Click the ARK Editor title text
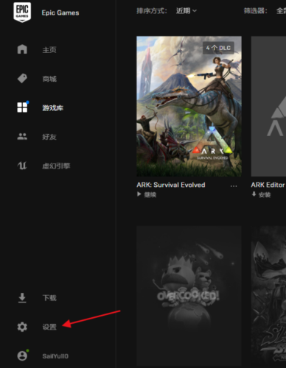The width and height of the screenshot is (286, 368). point(268,185)
